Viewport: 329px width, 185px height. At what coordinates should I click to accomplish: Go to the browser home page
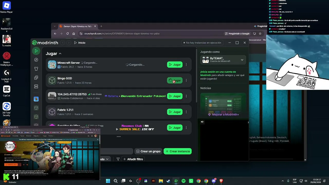coord(74,34)
